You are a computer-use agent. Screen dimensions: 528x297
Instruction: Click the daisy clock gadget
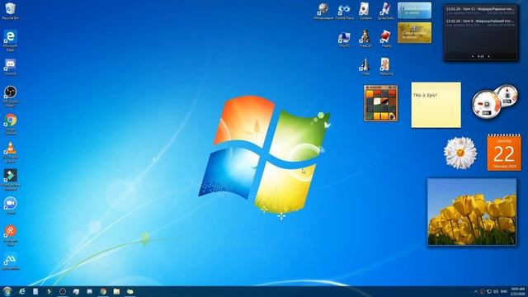coord(460,153)
